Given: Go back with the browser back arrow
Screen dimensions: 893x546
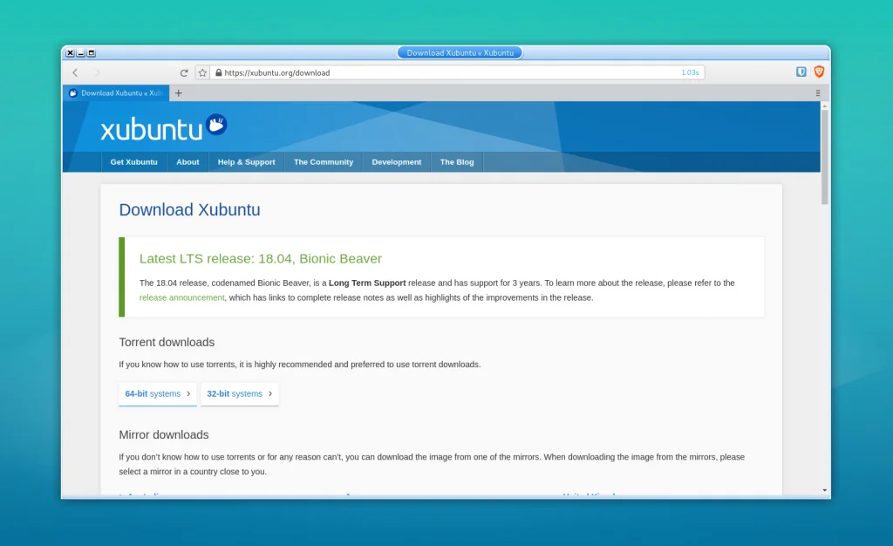Looking at the screenshot, I should [75, 72].
